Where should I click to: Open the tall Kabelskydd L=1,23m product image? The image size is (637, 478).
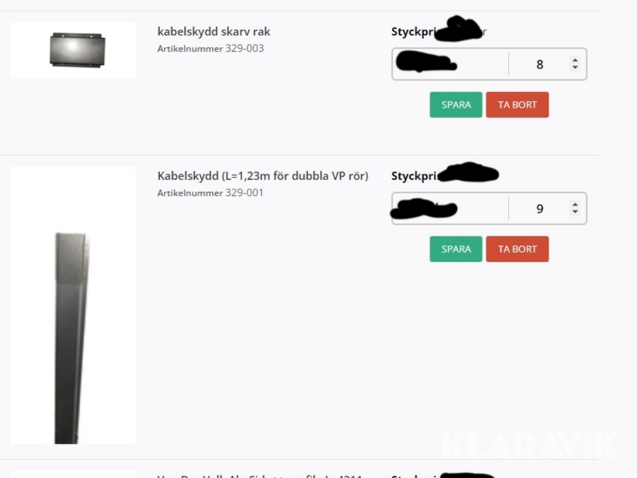73,305
